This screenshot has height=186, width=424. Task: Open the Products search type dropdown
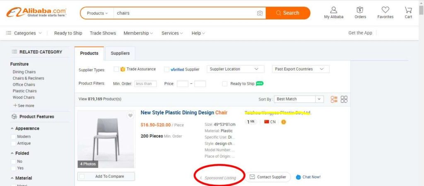tap(97, 13)
